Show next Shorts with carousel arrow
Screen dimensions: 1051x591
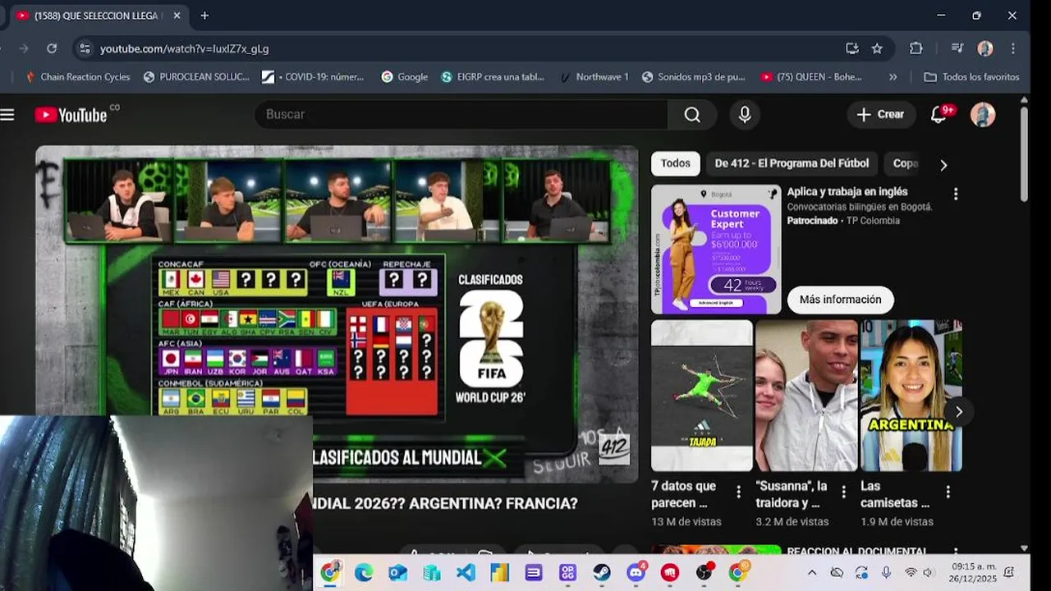(x=958, y=412)
